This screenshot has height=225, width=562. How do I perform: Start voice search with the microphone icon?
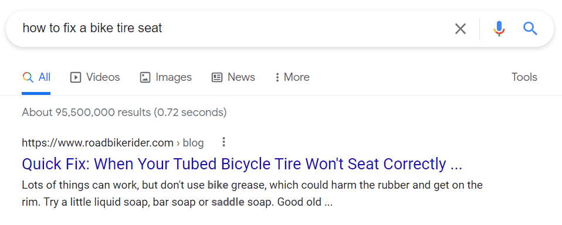click(x=499, y=29)
